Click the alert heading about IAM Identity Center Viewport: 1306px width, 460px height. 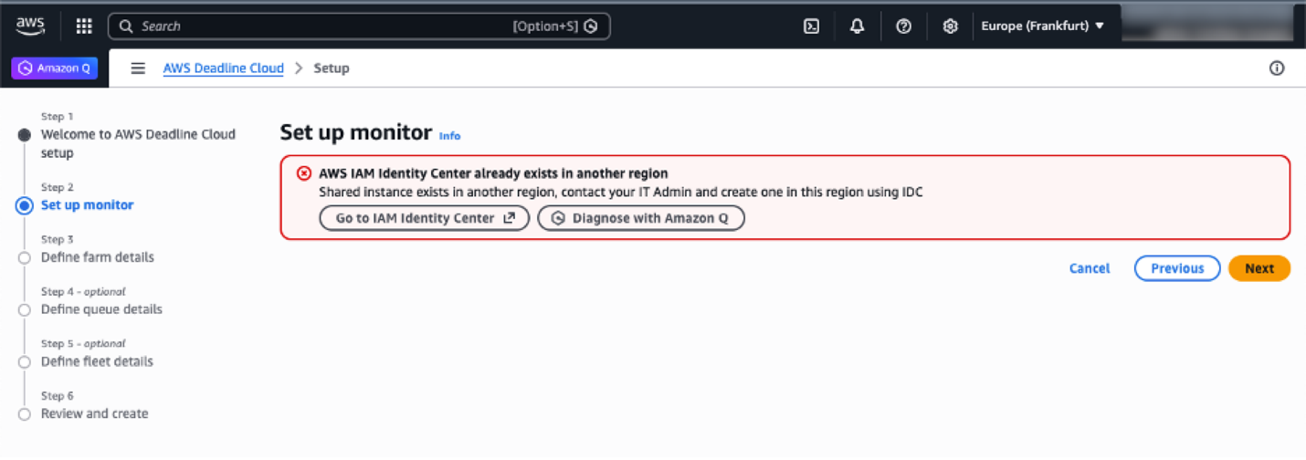click(493, 173)
